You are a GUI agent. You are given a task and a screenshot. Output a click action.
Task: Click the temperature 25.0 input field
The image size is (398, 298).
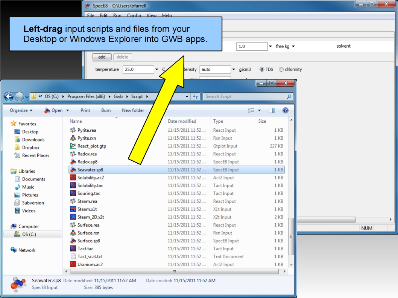coord(138,69)
